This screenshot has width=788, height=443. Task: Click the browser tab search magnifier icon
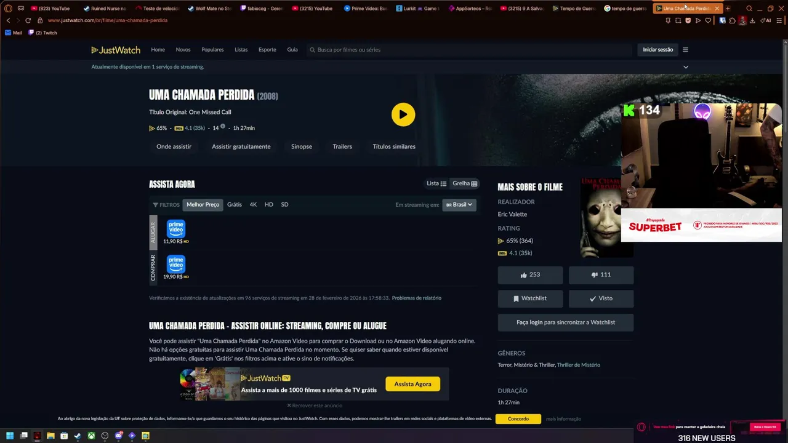(749, 9)
